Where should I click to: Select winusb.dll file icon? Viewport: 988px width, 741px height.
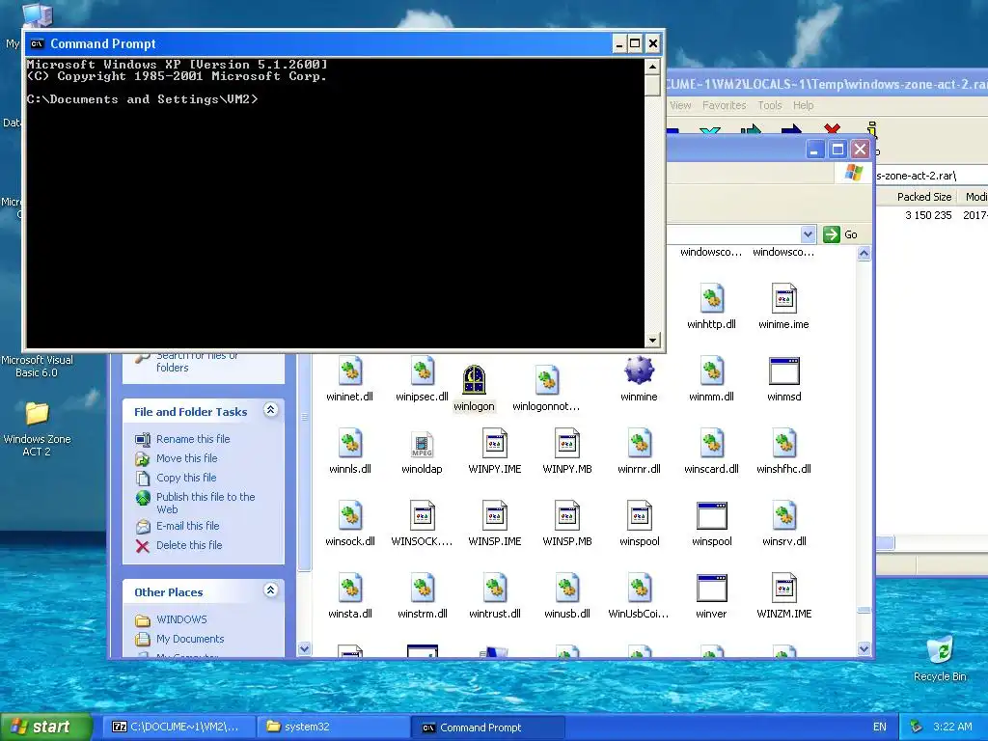(x=567, y=589)
